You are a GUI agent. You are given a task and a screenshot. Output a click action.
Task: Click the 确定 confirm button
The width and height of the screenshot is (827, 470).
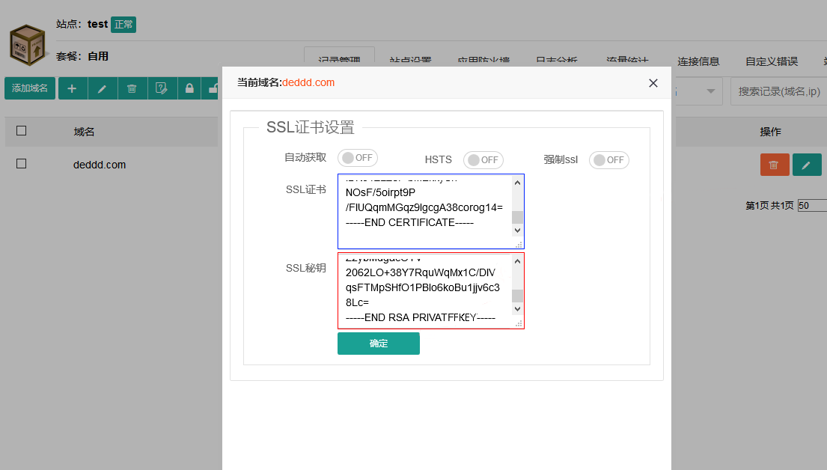click(x=378, y=344)
